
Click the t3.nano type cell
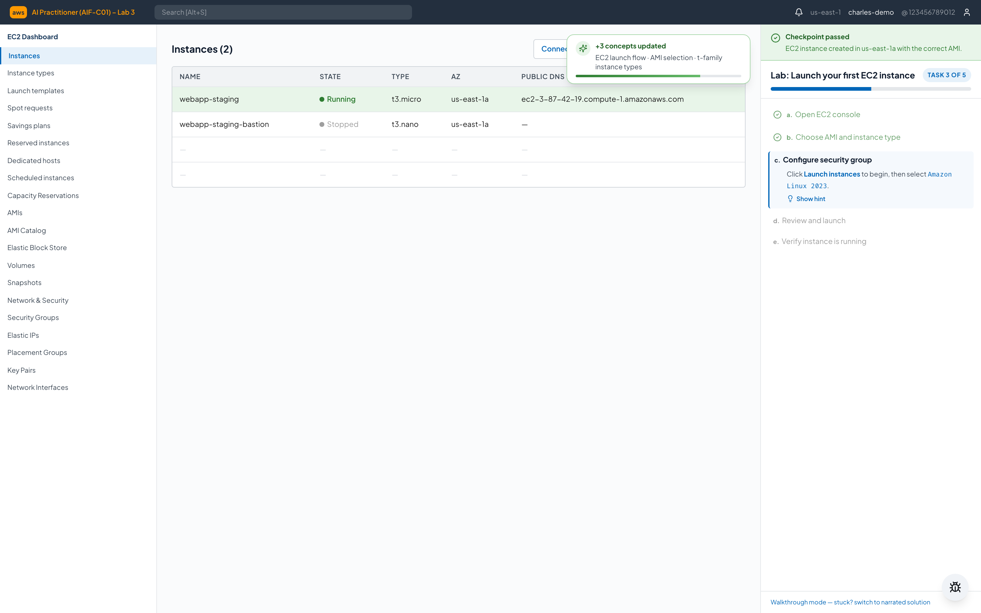(405, 124)
